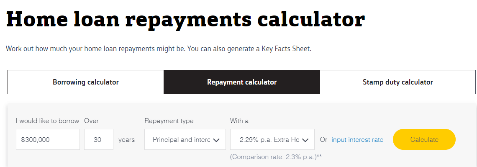
Task: Click the 'years' text beside the term field
Action: coord(126,140)
